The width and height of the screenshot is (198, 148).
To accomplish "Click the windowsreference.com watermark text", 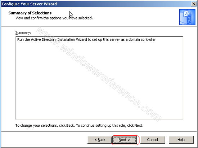I will pyautogui.click(x=99, y=74).
